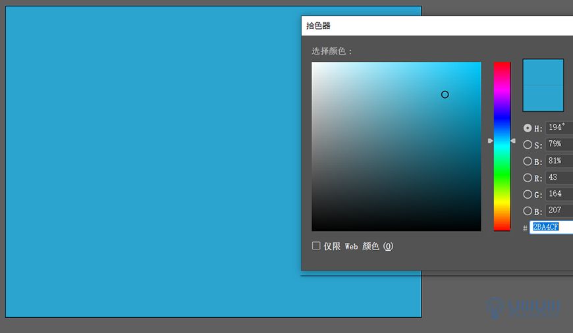Viewport: 573px width, 333px height.
Task: Select the B radio button beside 207
Action: point(528,211)
